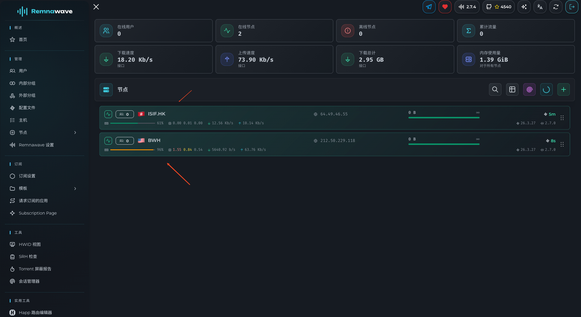
Task: Click the refresh icon in top bar
Action: point(556,7)
